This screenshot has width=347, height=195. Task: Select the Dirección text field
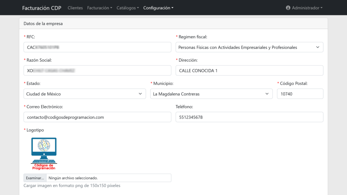(x=249, y=70)
